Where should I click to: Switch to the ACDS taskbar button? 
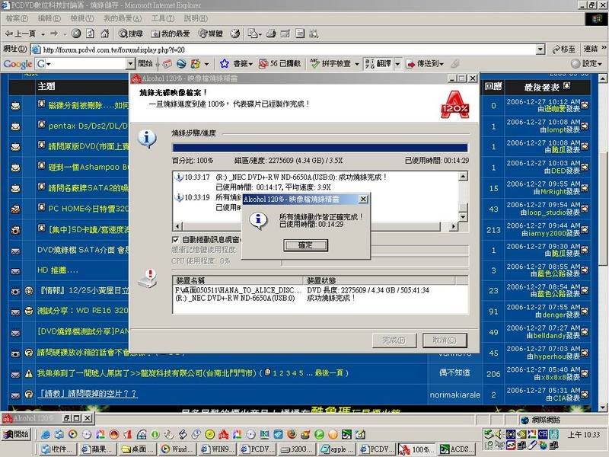[x=458, y=449]
